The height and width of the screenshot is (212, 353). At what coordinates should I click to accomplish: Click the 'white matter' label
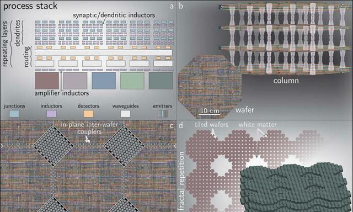click(x=258, y=125)
